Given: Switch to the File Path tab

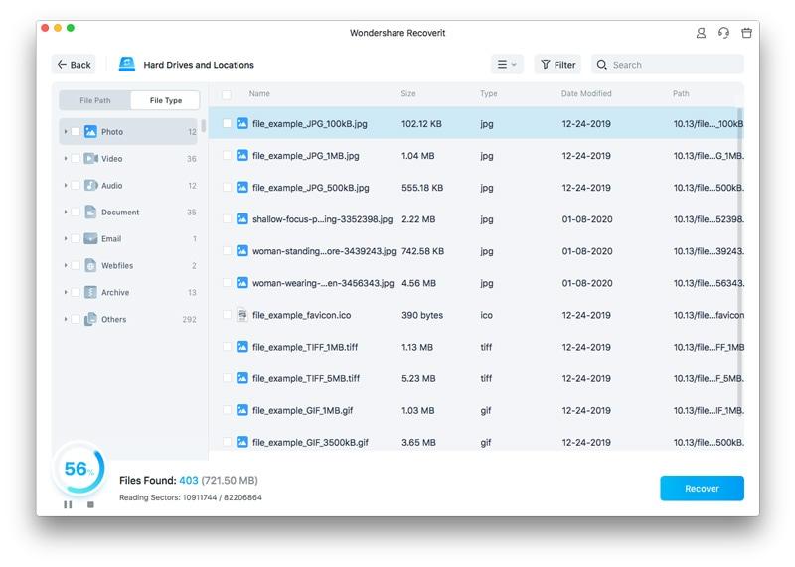Looking at the screenshot, I should tap(94, 100).
